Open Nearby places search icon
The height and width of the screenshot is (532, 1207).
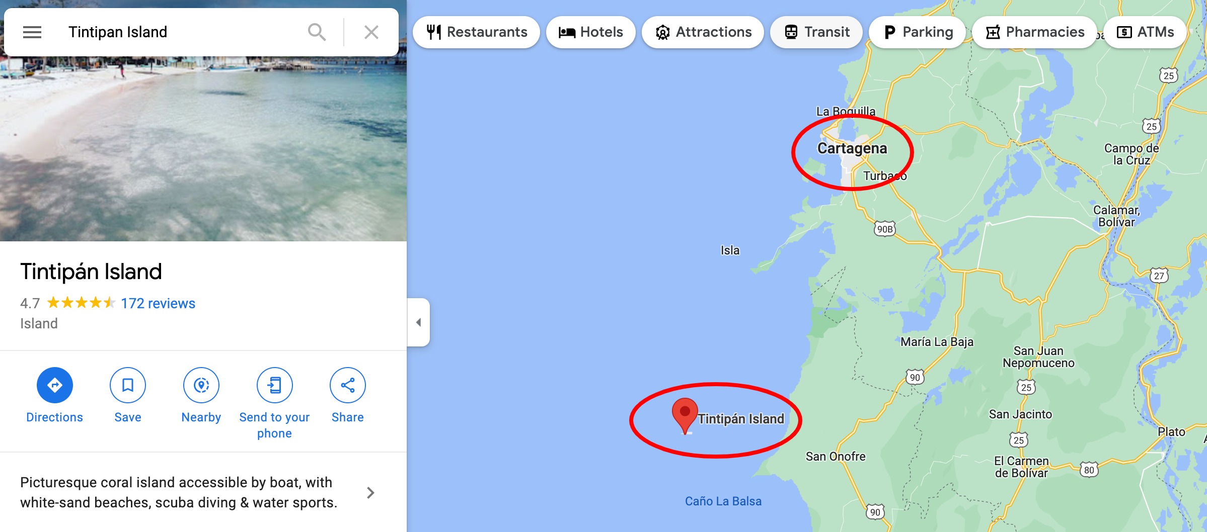(x=201, y=385)
